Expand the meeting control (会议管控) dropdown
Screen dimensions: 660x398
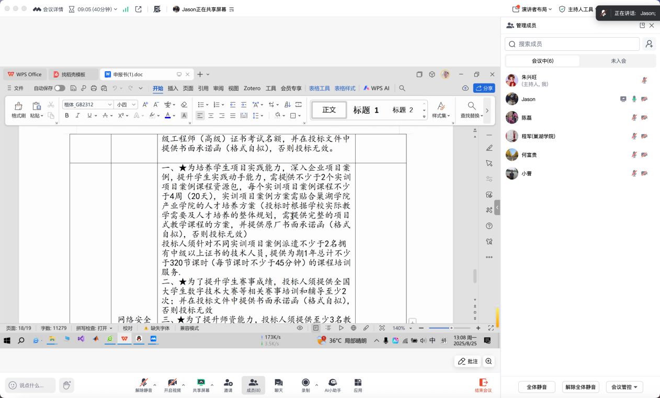click(624, 387)
